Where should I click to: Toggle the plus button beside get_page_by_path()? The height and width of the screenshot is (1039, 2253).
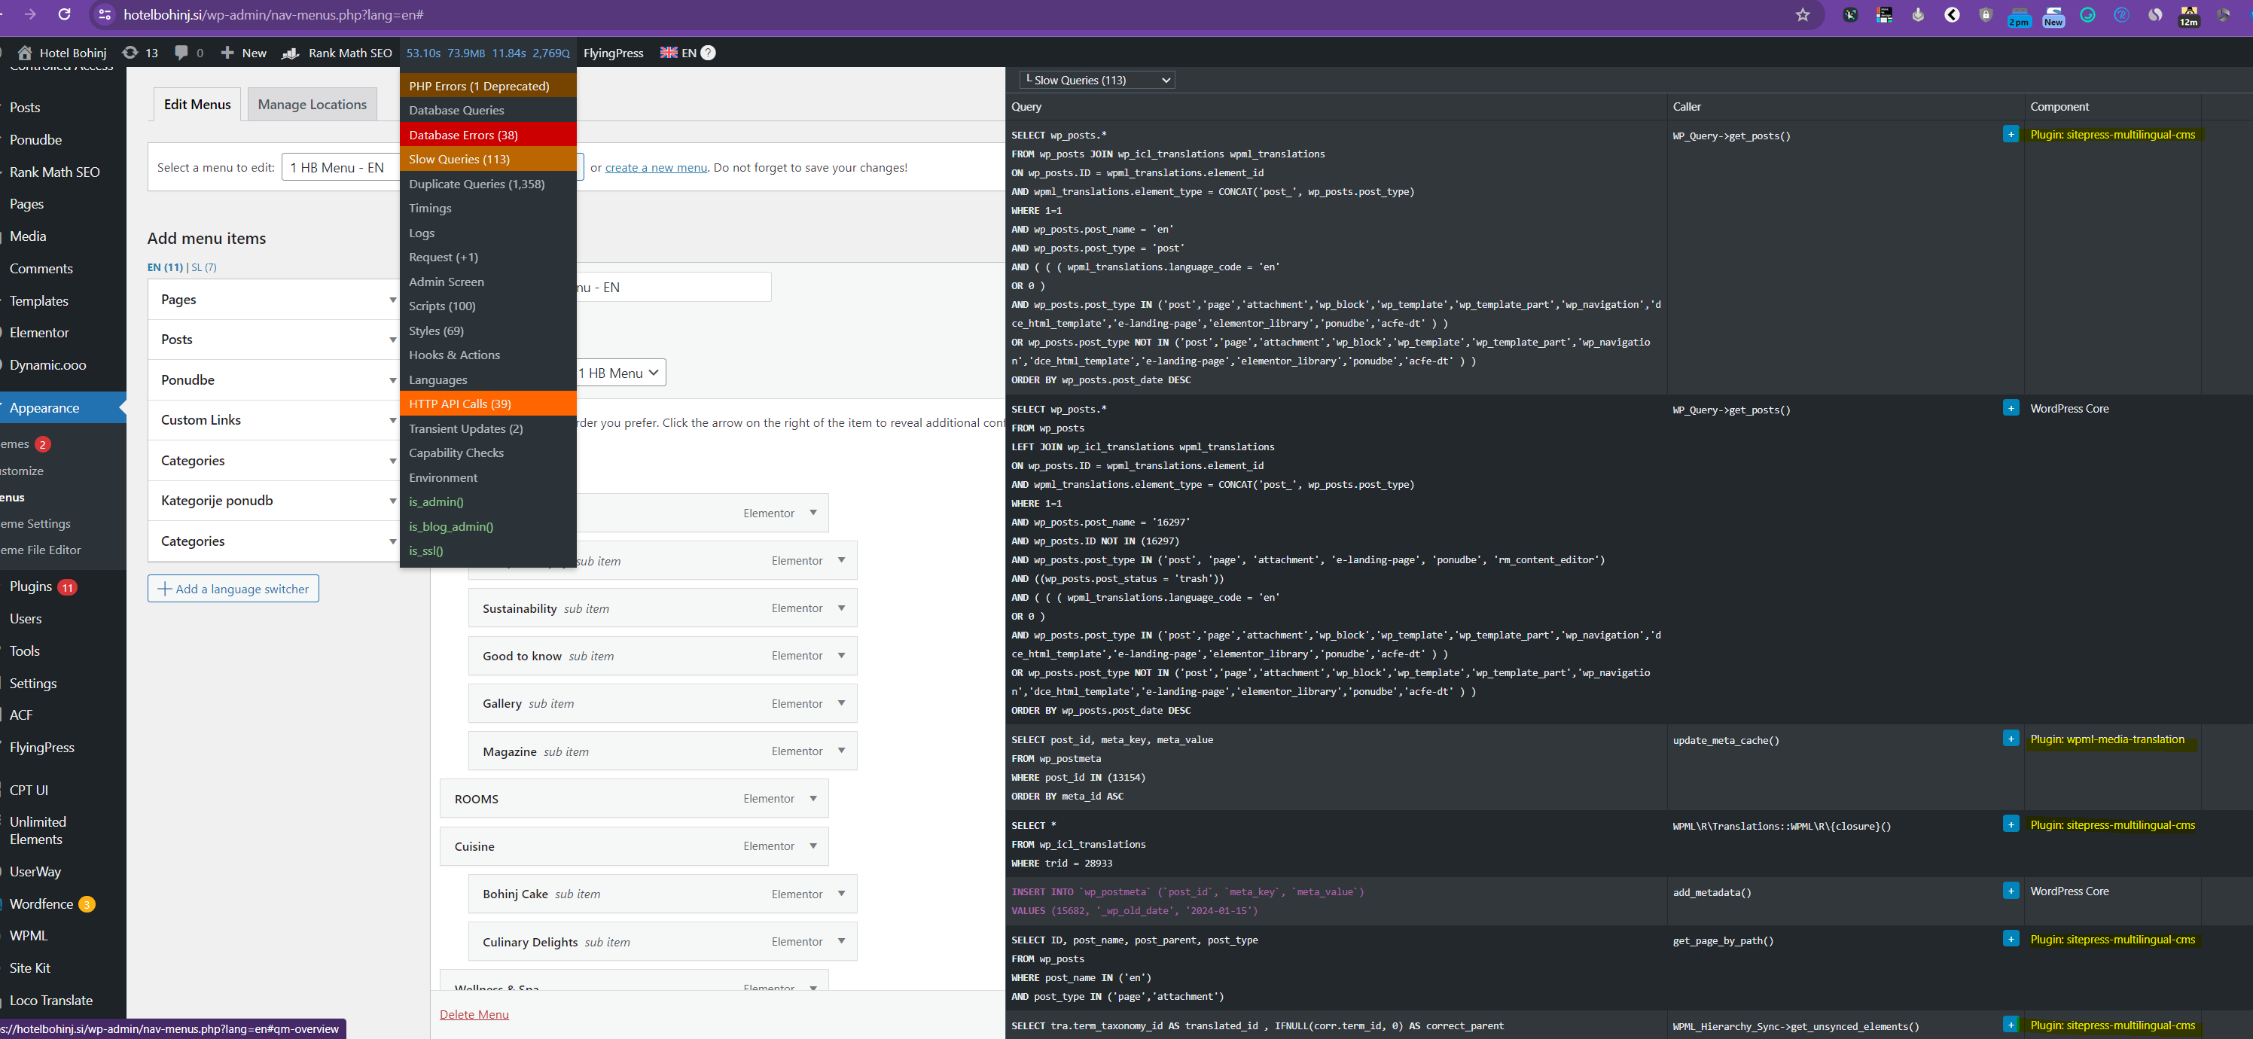tap(2011, 940)
